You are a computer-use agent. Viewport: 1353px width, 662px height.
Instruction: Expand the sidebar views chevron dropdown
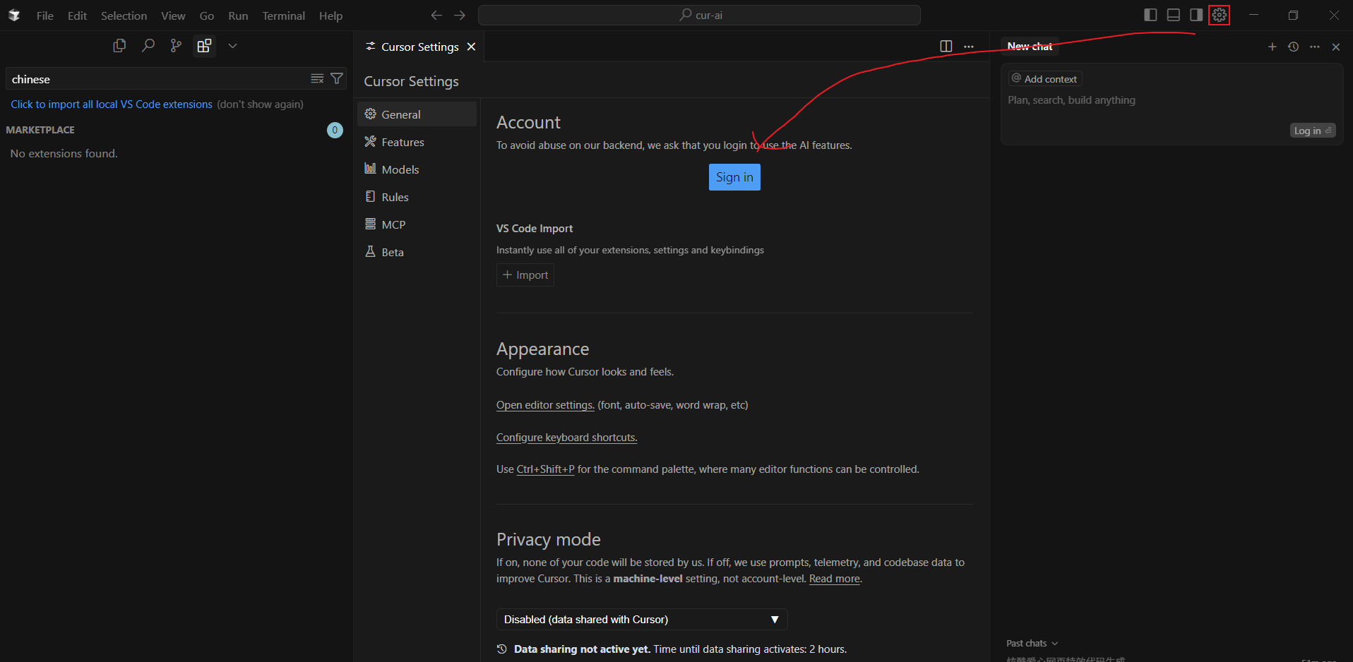click(232, 46)
